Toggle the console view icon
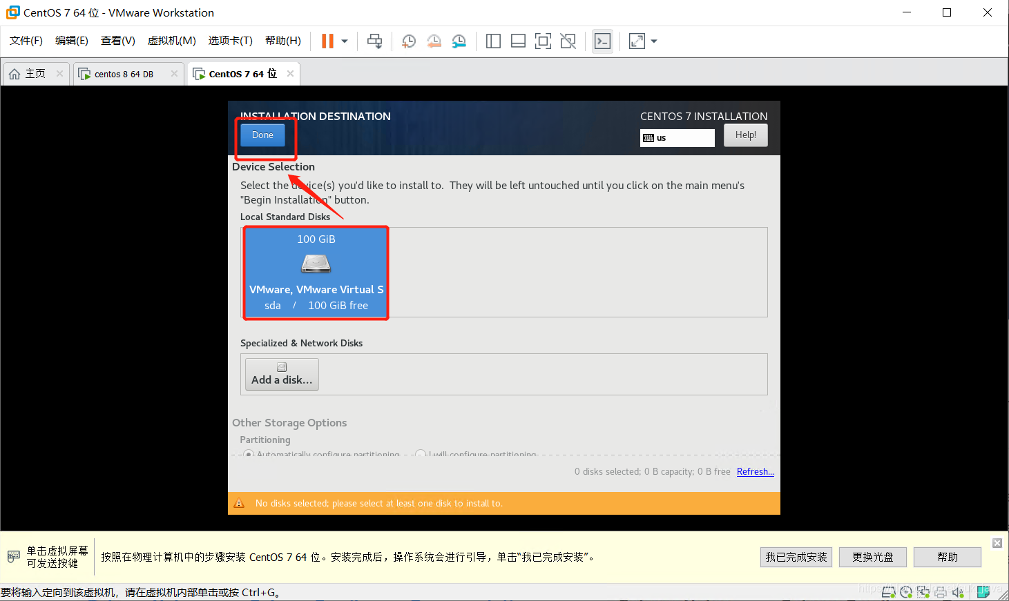This screenshot has height=601, width=1009. pos(602,41)
